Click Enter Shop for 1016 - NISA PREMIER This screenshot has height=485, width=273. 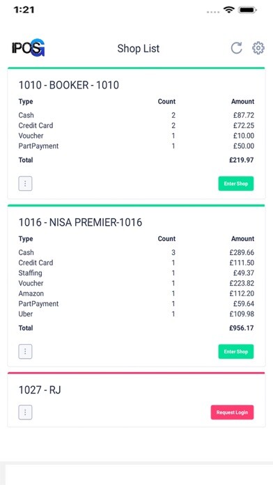236,352
